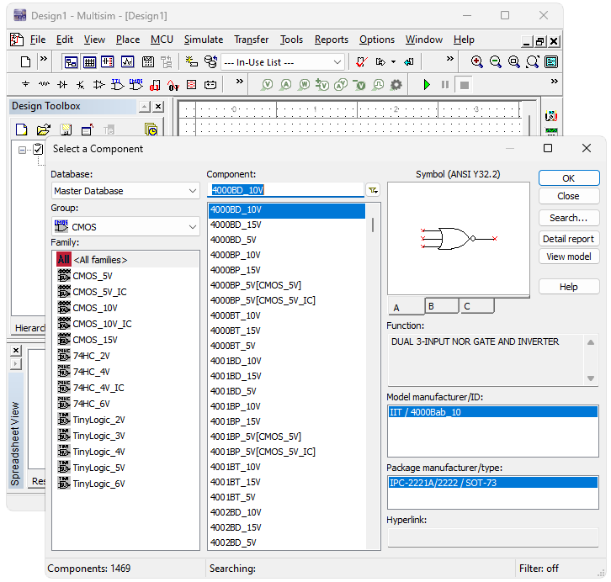This screenshot has height=582, width=611.
Task: Click the Zoom in magnifier icon
Action: click(477, 61)
